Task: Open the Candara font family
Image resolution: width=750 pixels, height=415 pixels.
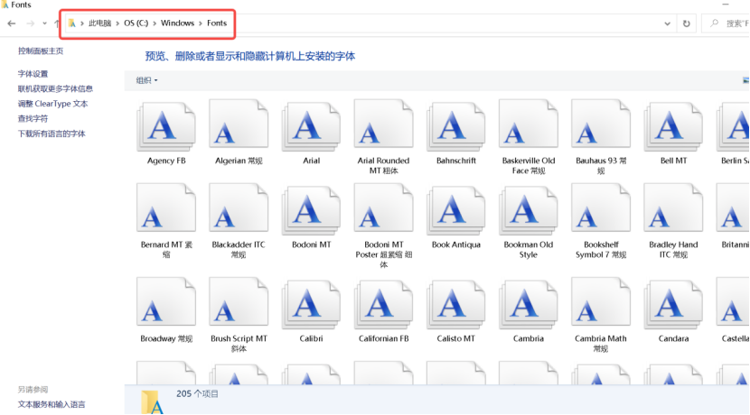Action: pyautogui.click(x=673, y=304)
